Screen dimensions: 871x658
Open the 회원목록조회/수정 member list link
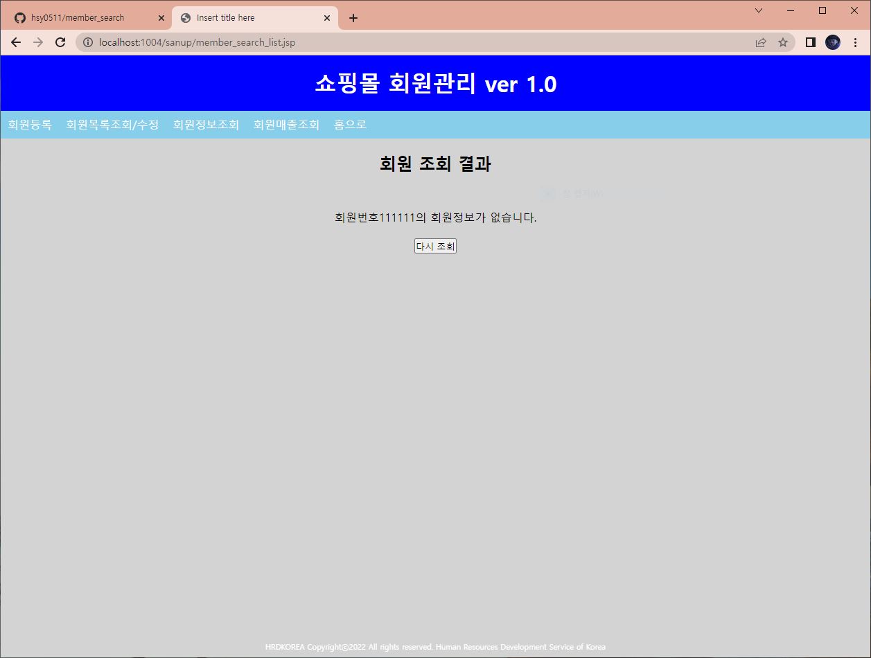[x=112, y=125]
